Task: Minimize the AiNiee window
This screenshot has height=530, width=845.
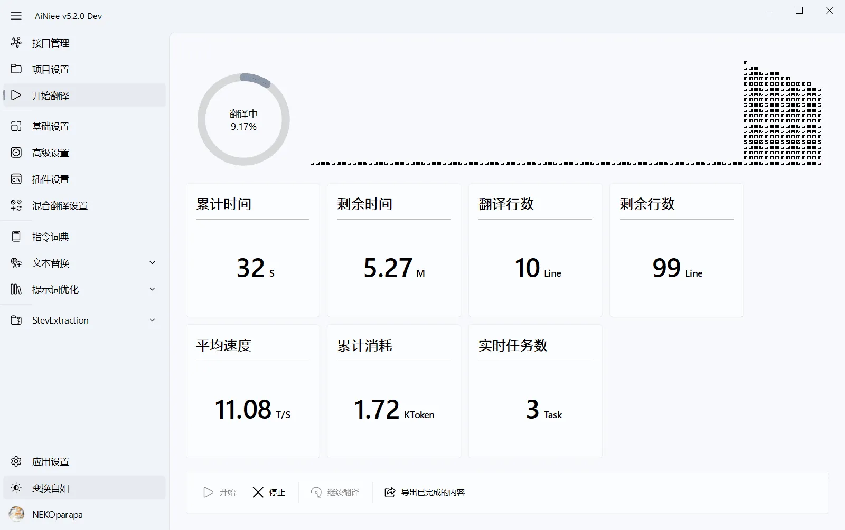Action: (769, 11)
